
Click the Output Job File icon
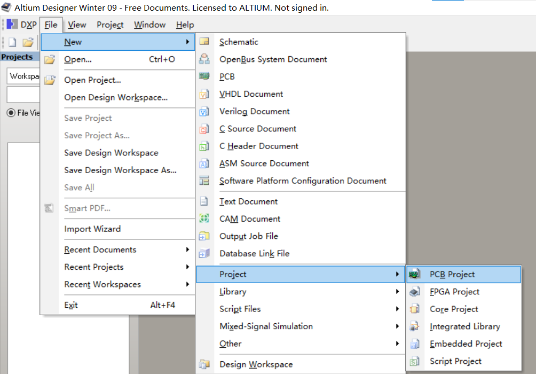(x=204, y=236)
